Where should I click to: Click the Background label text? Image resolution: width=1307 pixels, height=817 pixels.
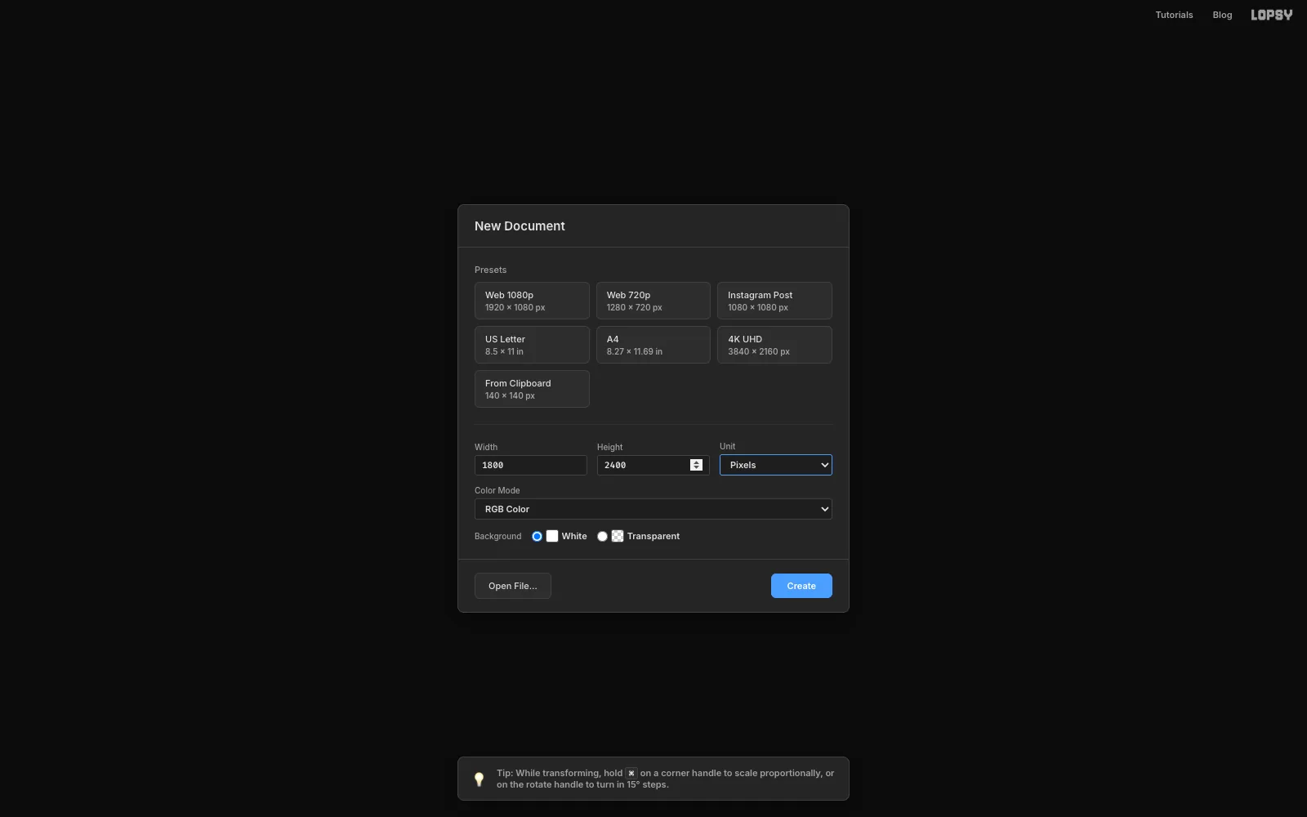click(x=497, y=536)
